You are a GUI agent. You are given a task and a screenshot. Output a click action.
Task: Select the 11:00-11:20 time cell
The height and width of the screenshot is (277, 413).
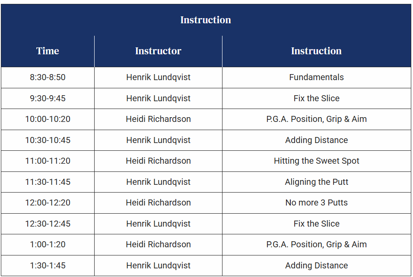point(48,161)
